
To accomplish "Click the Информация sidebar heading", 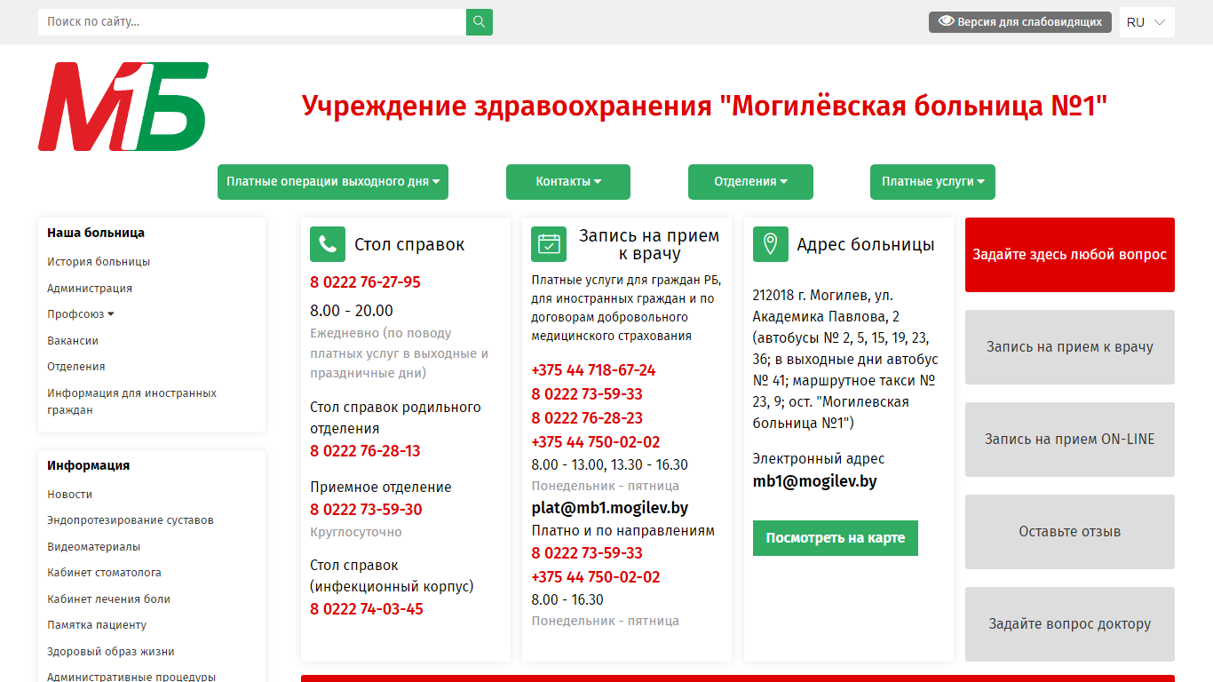I will [x=88, y=465].
